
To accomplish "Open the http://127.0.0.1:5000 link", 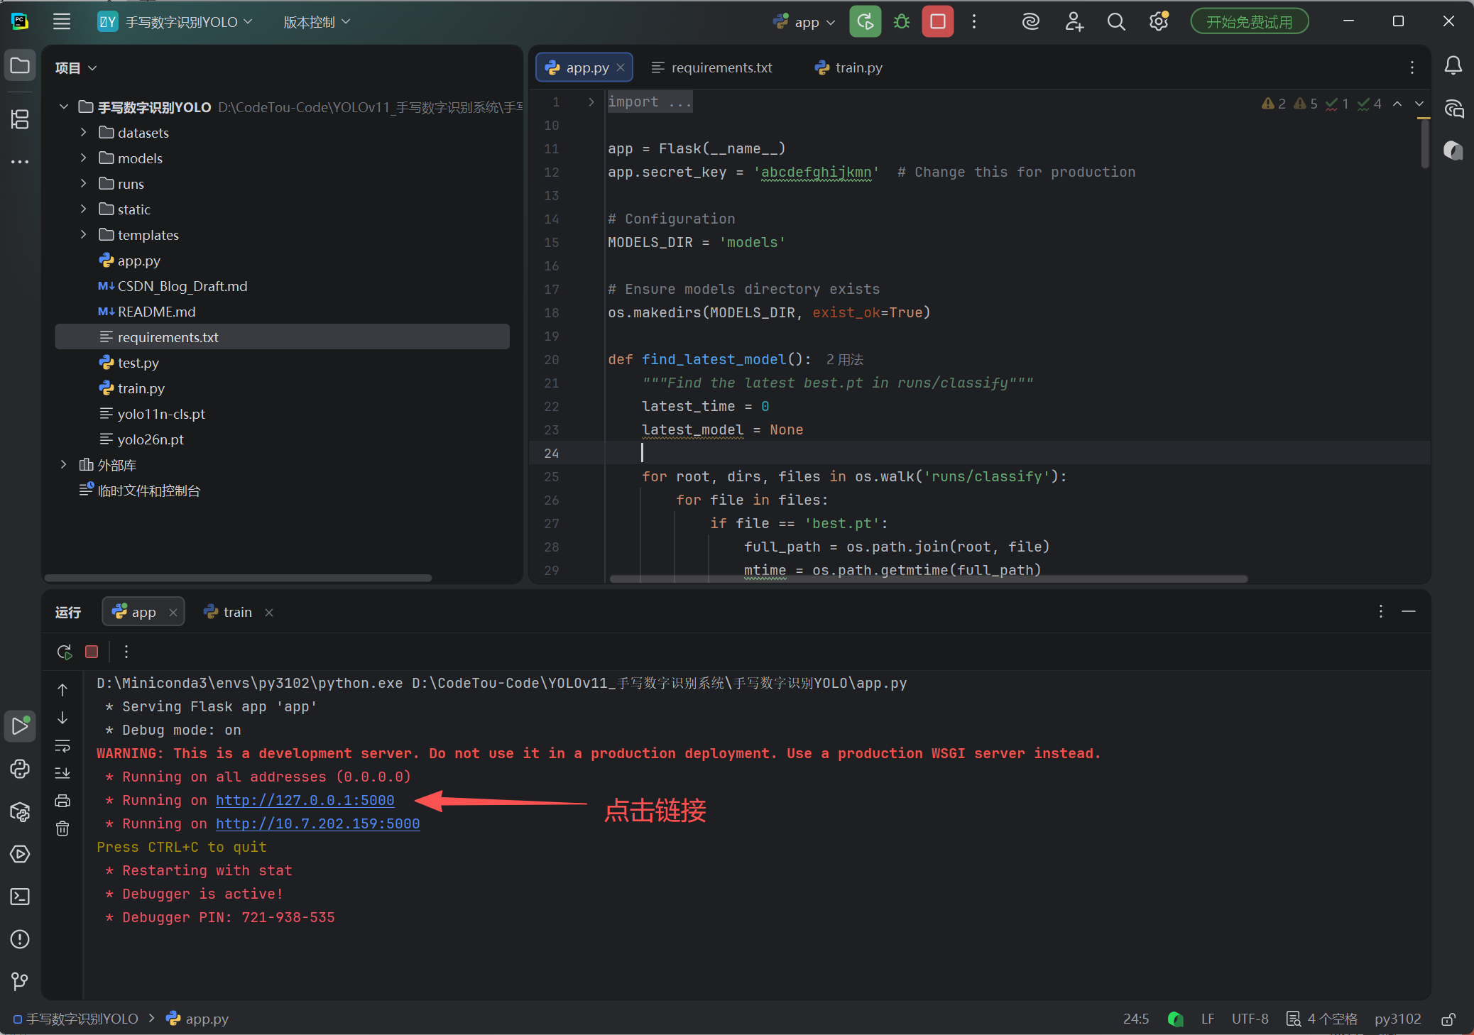I will point(305,800).
